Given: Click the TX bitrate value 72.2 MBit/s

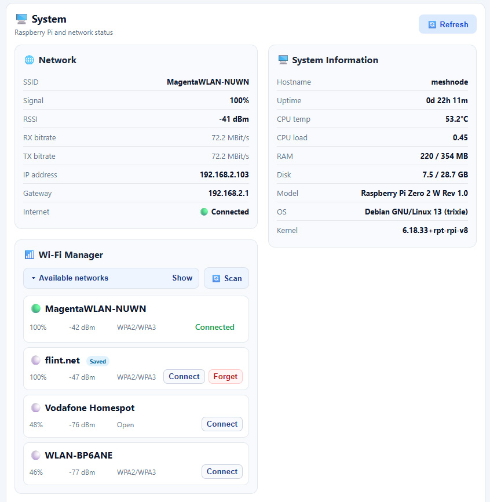Looking at the screenshot, I should pos(231,157).
